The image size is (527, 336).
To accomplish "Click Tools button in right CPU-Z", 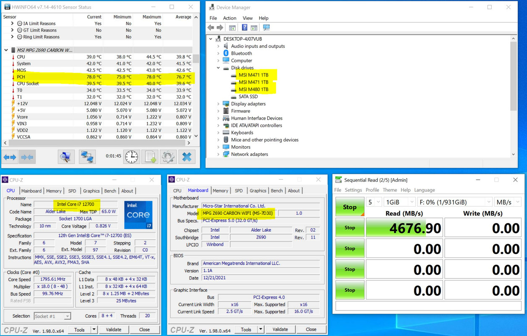I will (x=246, y=330).
